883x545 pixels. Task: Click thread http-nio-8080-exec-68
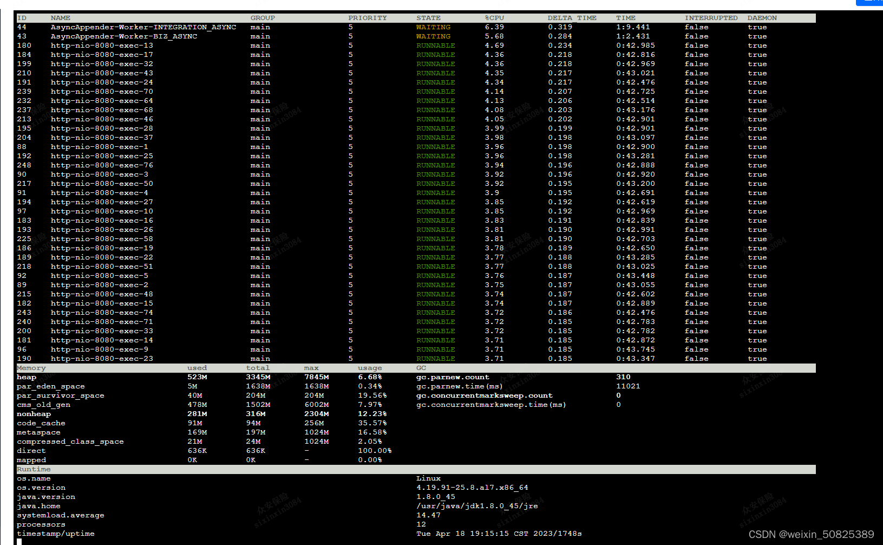pyautogui.click(x=102, y=110)
